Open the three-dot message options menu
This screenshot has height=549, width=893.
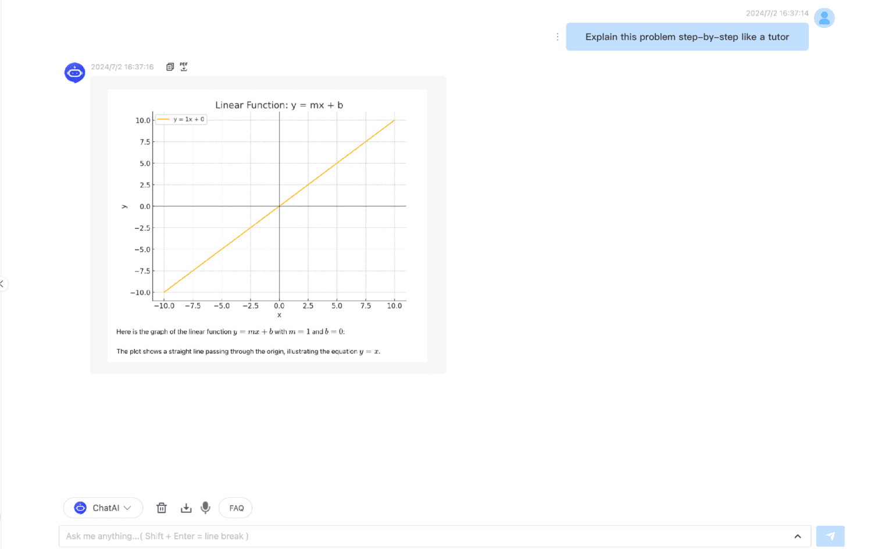pyautogui.click(x=557, y=37)
